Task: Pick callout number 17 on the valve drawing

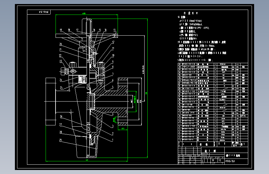Action: (x=77, y=30)
